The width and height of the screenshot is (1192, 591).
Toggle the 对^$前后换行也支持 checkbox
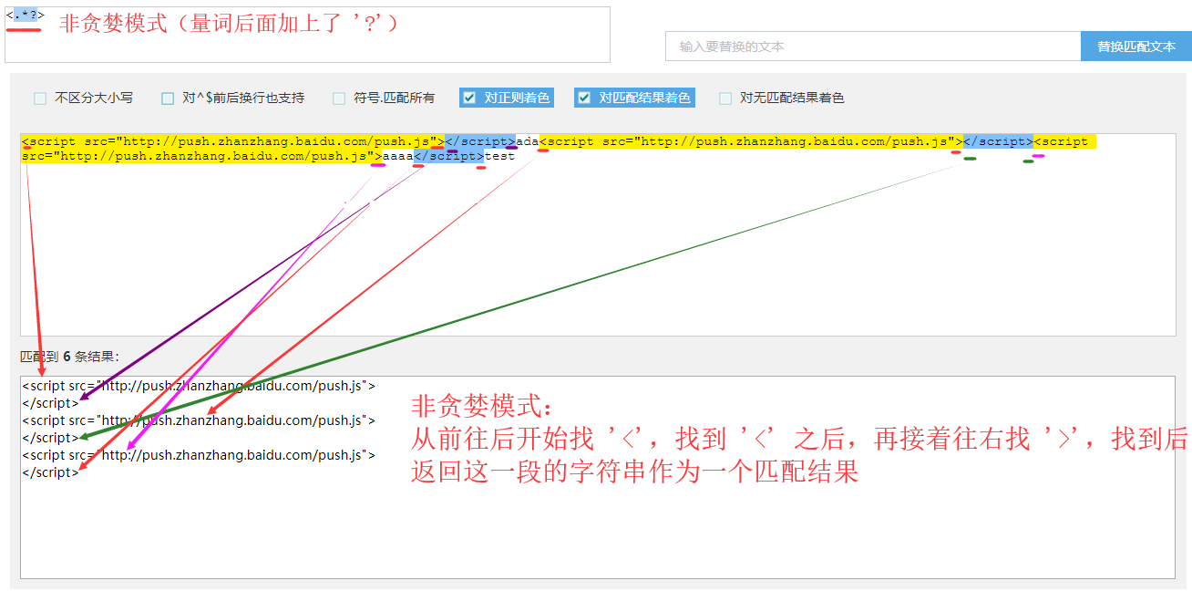pos(168,98)
